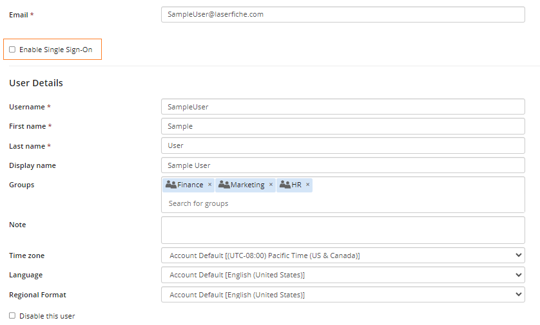Click the Last name field

(x=343, y=145)
